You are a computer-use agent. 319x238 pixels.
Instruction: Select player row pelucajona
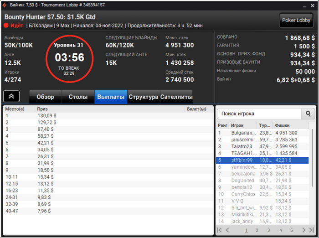(x=262, y=174)
